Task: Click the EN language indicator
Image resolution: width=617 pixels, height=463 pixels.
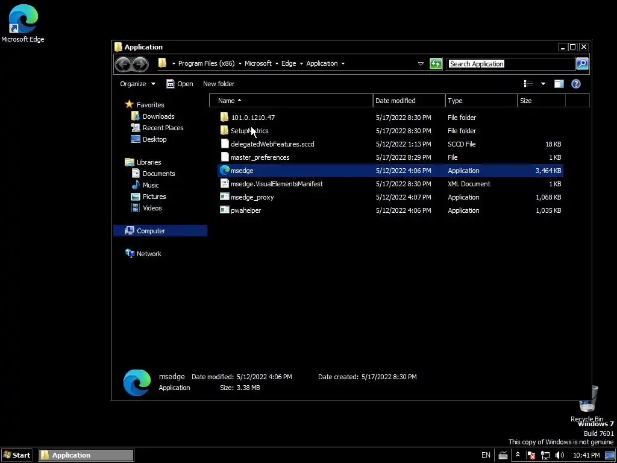Action: coord(486,455)
